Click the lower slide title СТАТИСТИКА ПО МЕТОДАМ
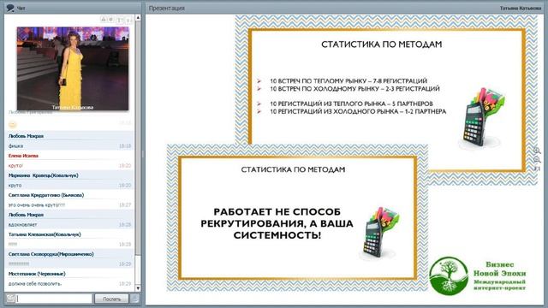Viewport: 548px width, 308px height. pos(293,169)
